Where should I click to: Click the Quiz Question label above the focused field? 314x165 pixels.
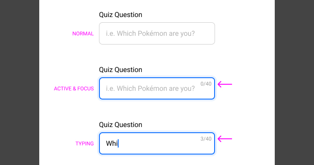(120, 69)
